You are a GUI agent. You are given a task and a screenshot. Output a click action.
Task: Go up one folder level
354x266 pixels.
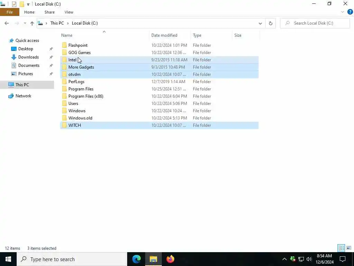32,23
